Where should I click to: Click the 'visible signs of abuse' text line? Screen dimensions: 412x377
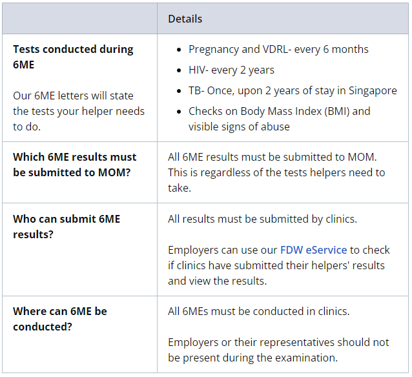click(x=239, y=127)
